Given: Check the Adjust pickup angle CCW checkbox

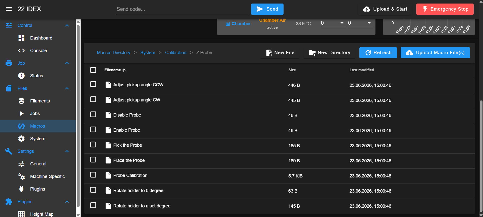Looking at the screenshot, I should coord(93,84).
